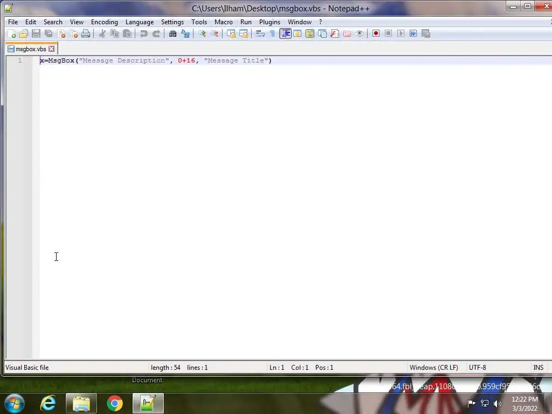Open File Explorer from taskbar

[81, 403]
